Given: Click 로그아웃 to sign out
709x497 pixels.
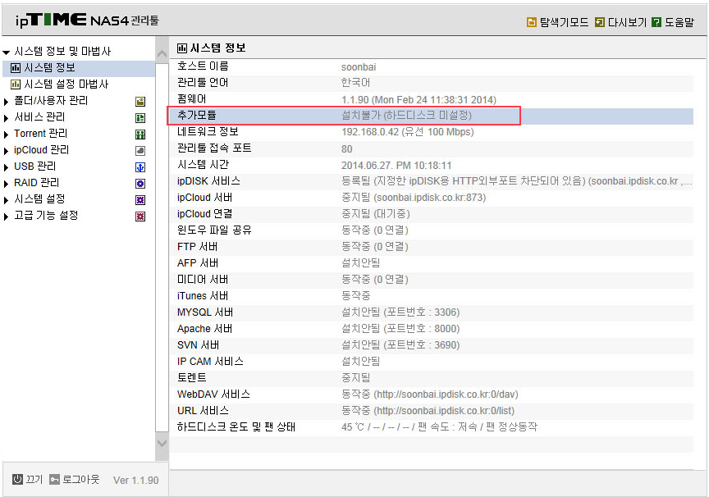Looking at the screenshot, I should 80,480.
